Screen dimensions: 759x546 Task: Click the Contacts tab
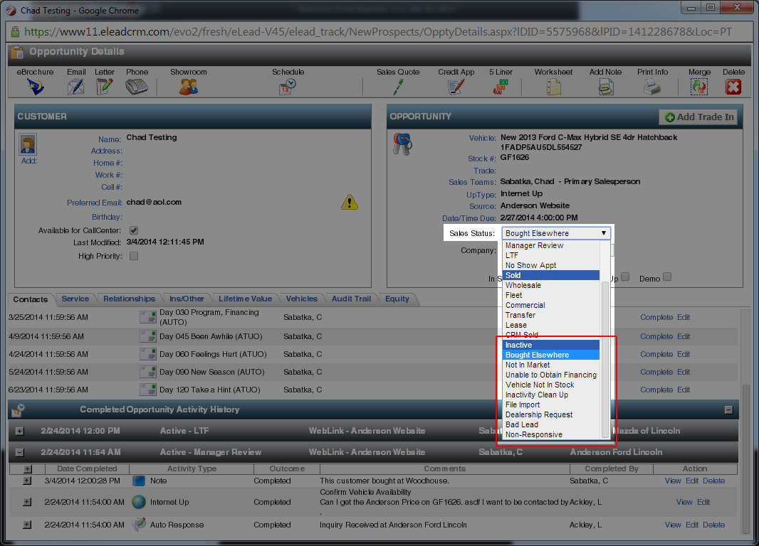tap(30, 299)
